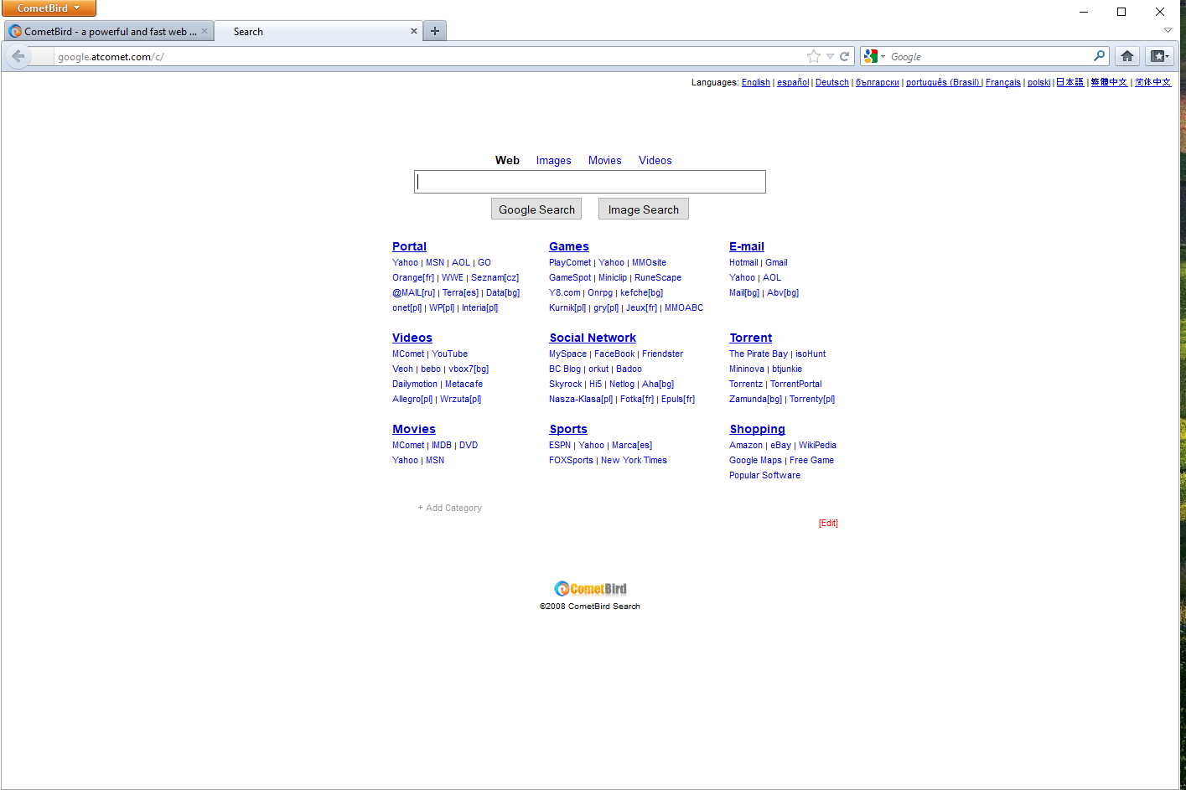Switch to the CometBird powerful and fast tab
This screenshot has width=1186, height=790.
(109, 31)
